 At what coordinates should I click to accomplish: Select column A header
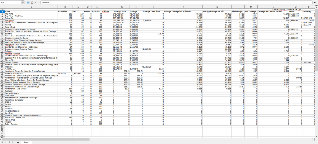point(31,7)
